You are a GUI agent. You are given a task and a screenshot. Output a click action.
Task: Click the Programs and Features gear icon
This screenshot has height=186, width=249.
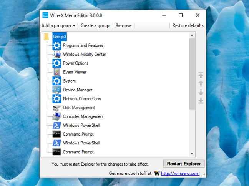click(57, 46)
